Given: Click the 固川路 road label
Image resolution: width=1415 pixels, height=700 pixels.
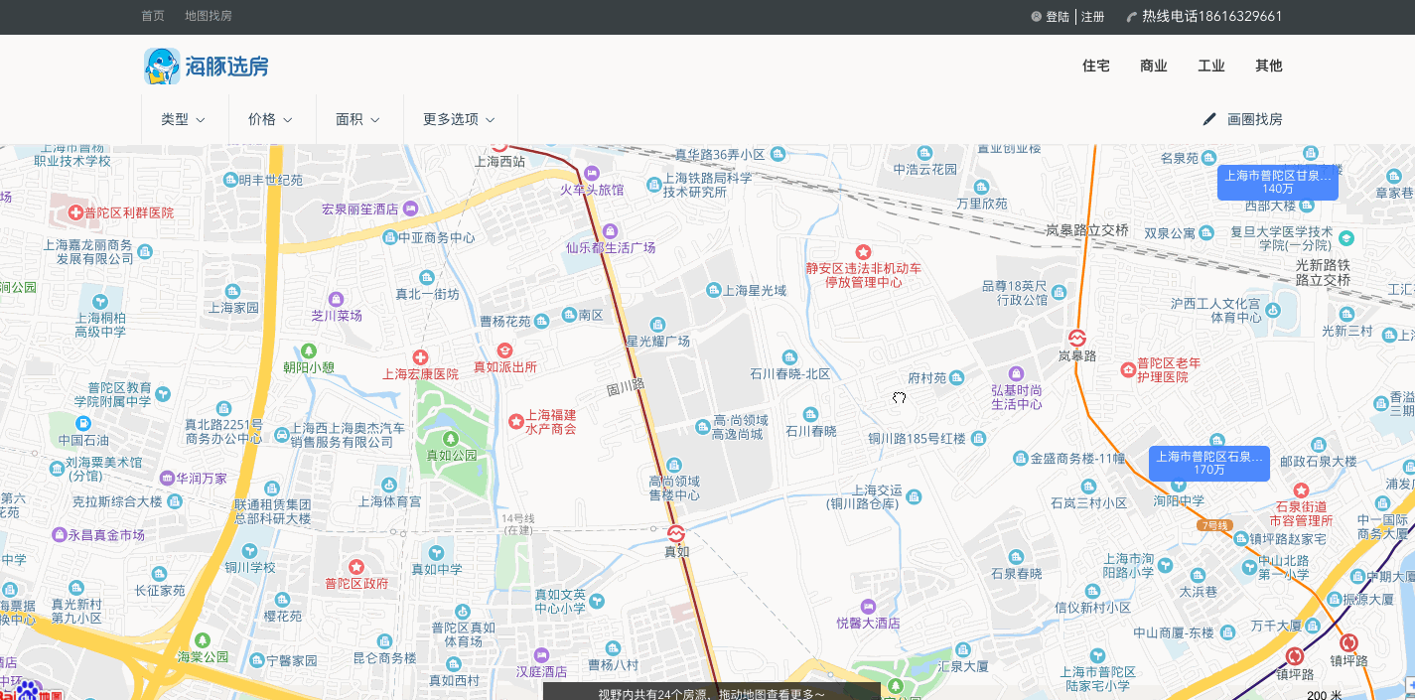Looking at the screenshot, I should (x=627, y=385).
